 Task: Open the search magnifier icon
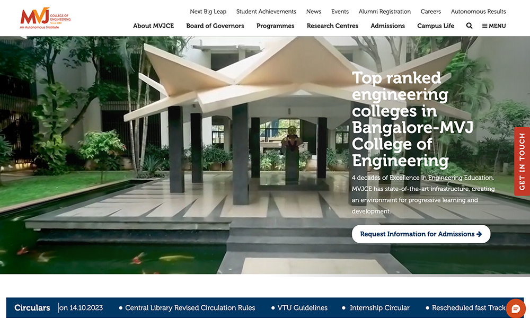coord(469,25)
